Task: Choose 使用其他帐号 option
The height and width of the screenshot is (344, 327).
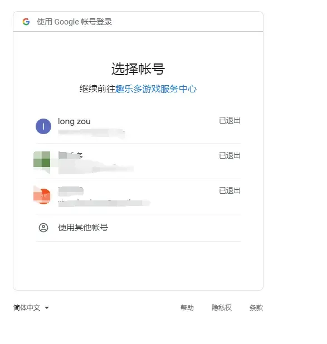Action: [x=138, y=228]
